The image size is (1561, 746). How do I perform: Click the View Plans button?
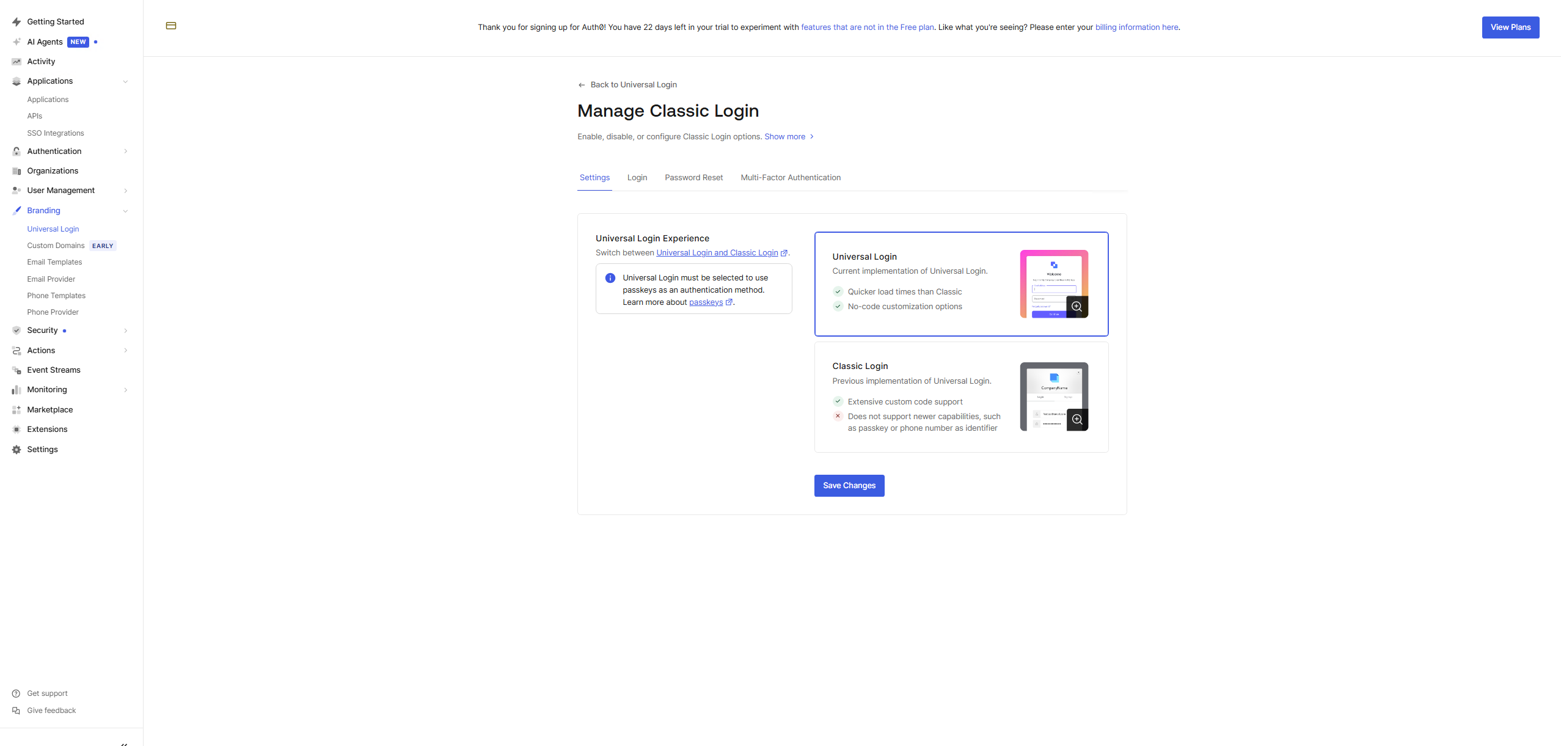tap(1510, 27)
